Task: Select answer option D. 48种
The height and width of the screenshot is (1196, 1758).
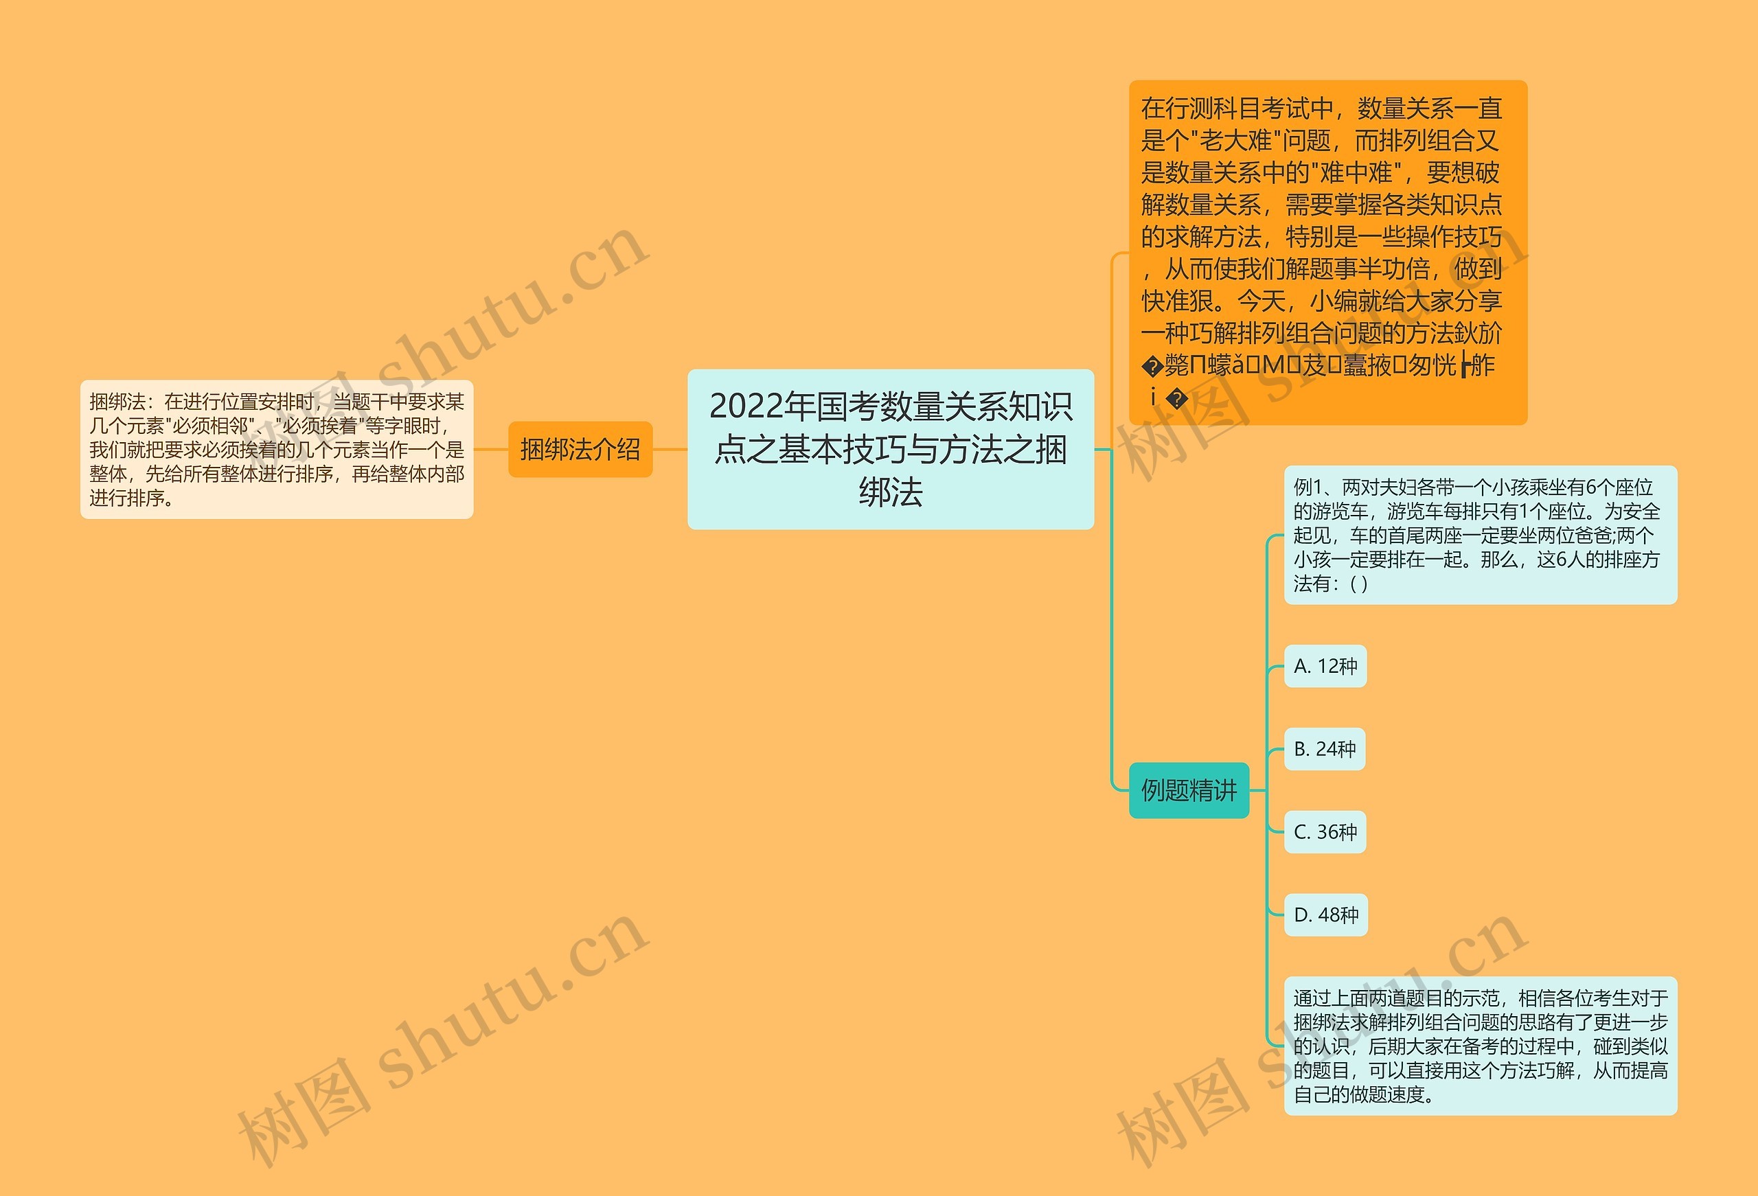Action: point(1325,915)
